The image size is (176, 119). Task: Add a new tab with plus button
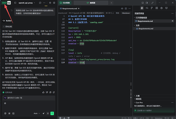pos(111,3)
